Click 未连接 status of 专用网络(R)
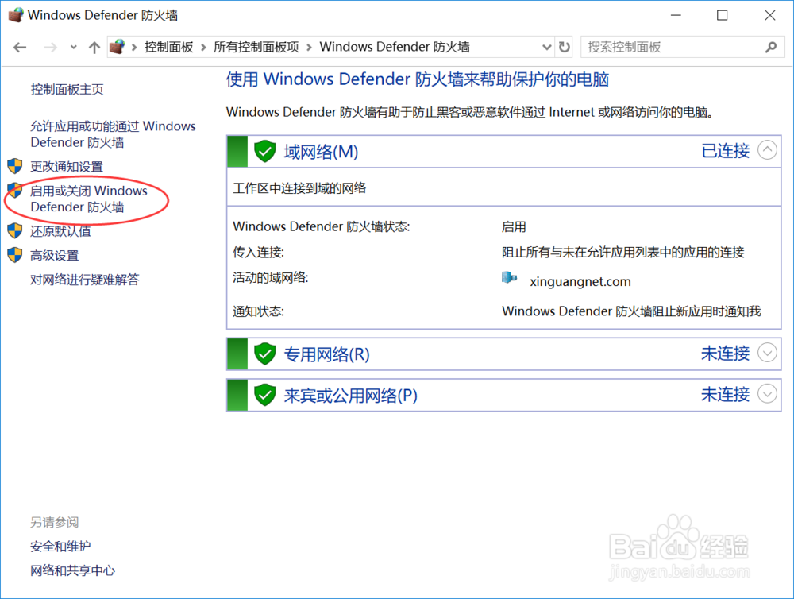The image size is (794, 599). pyautogui.click(x=725, y=354)
